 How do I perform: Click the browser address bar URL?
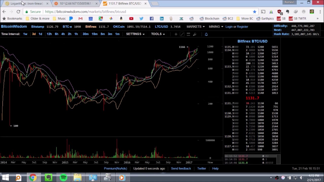coord(86,12)
